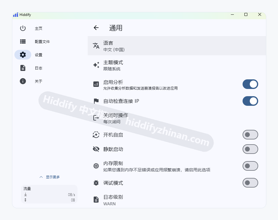Open the 日志级别 WARN selector
Image resolution: width=278 pixels, height=220 pixels.
click(x=177, y=200)
